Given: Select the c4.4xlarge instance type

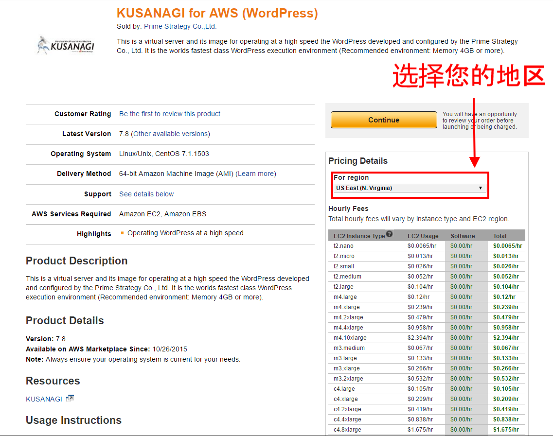Looking at the screenshot, I should pyautogui.click(x=347, y=420).
